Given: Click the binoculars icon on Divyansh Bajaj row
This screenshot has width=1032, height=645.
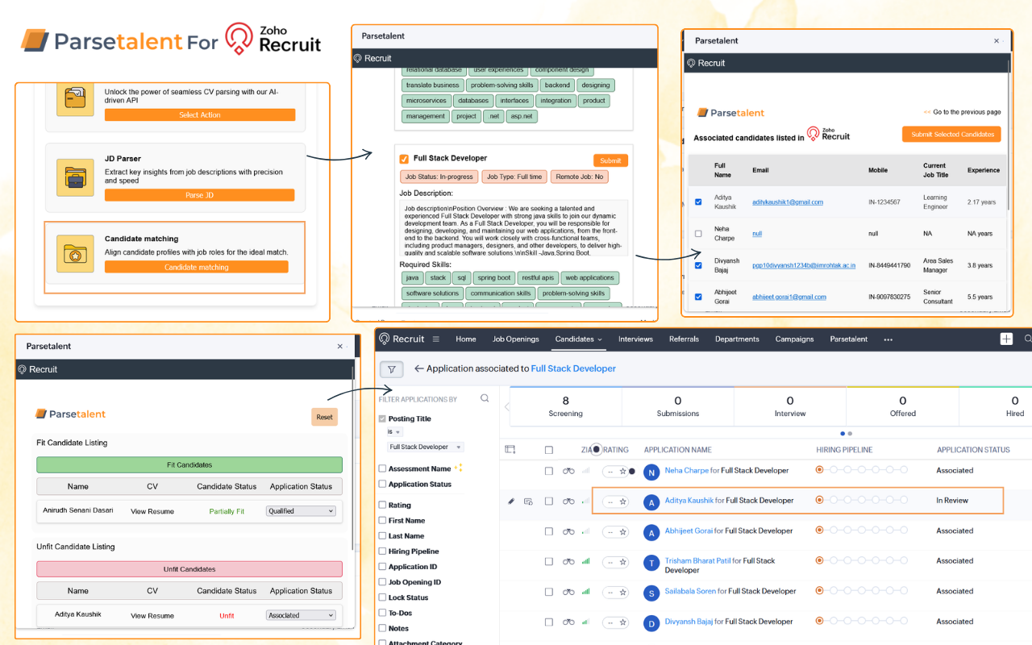Looking at the screenshot, I should point(568,622).
